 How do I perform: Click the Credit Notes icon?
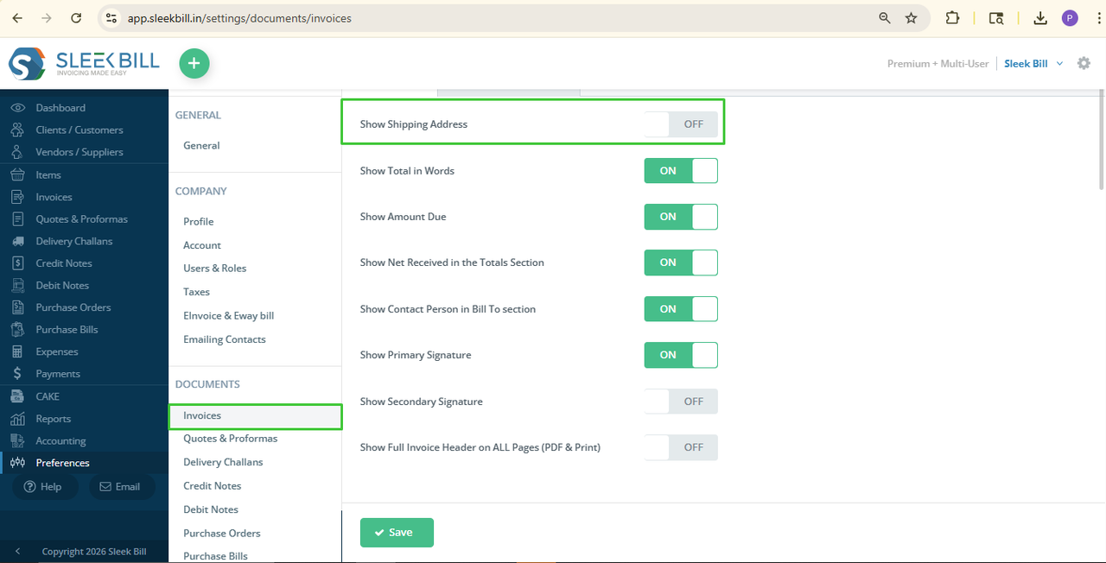17,263
